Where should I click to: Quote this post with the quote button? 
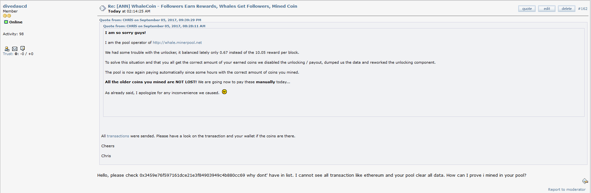coord(527,9)
